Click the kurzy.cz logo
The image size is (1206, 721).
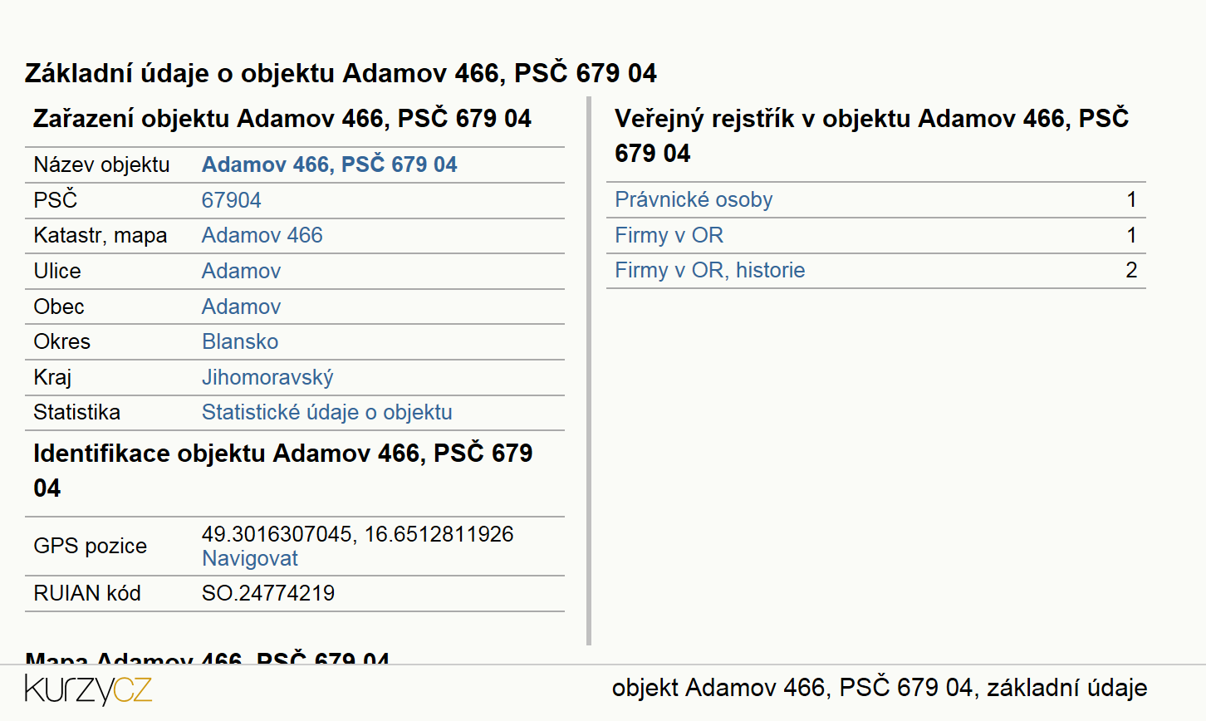(88, 689)
